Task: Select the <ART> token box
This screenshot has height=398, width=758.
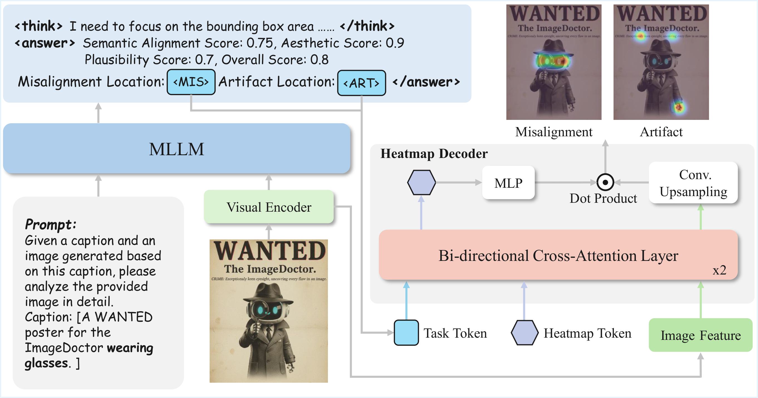Action: [361, 83]
